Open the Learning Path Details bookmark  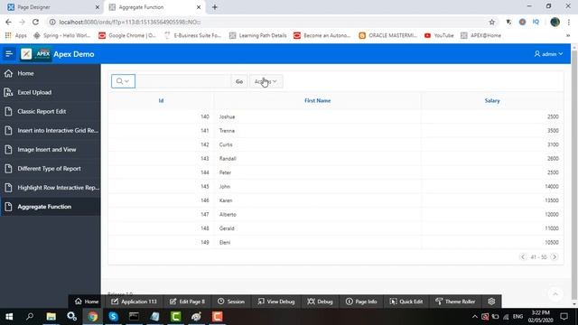[257, 35]
